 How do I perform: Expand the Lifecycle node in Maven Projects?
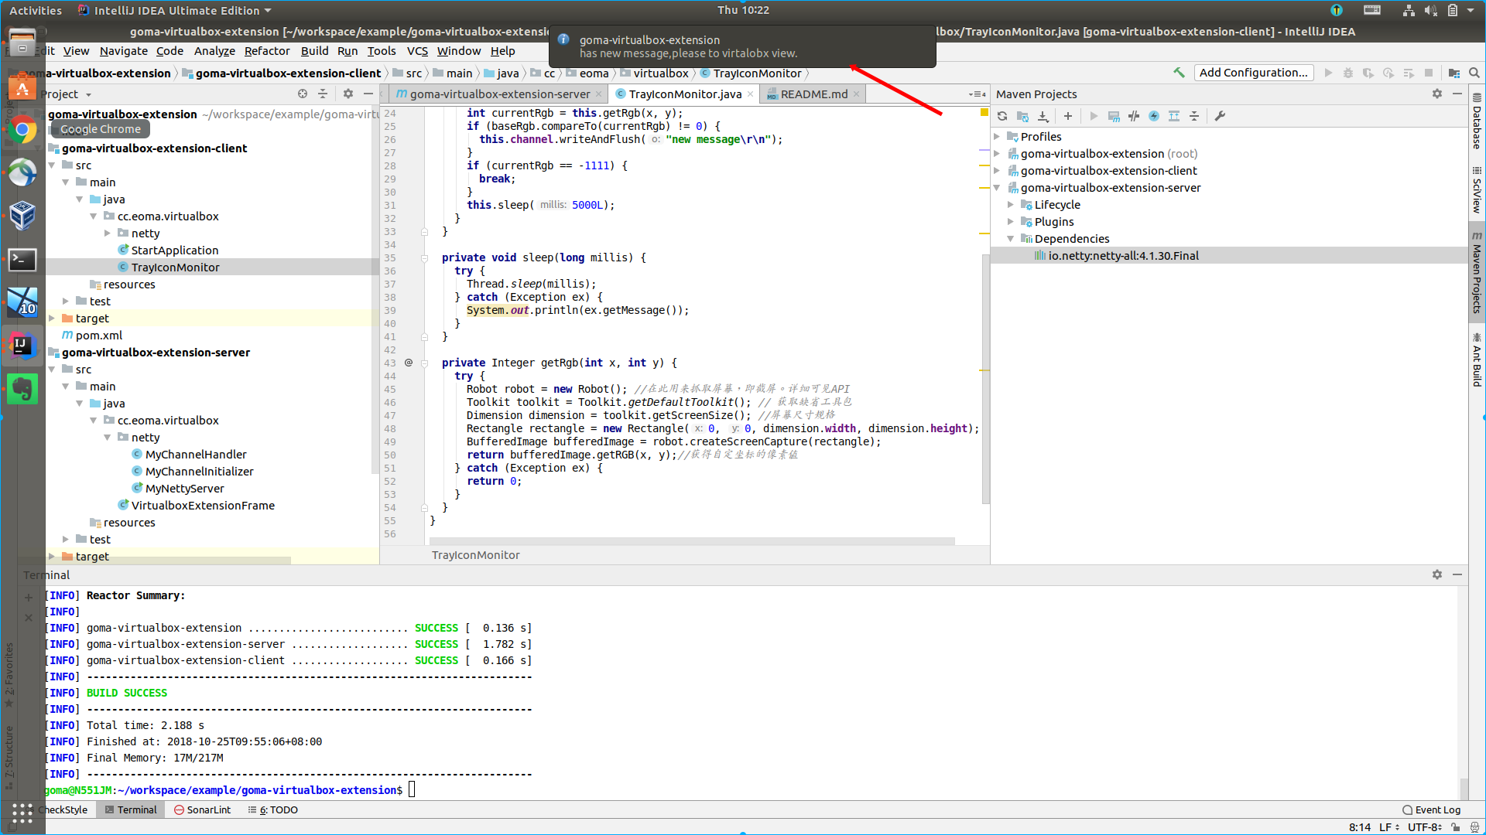tap(1011, 205)
